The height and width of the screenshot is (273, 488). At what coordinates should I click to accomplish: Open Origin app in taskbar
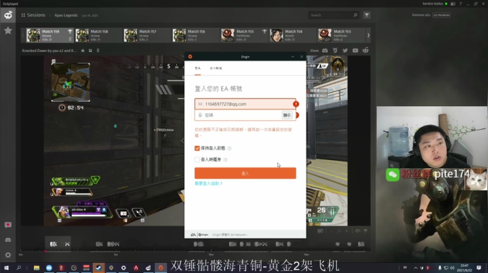coord(161,268)
